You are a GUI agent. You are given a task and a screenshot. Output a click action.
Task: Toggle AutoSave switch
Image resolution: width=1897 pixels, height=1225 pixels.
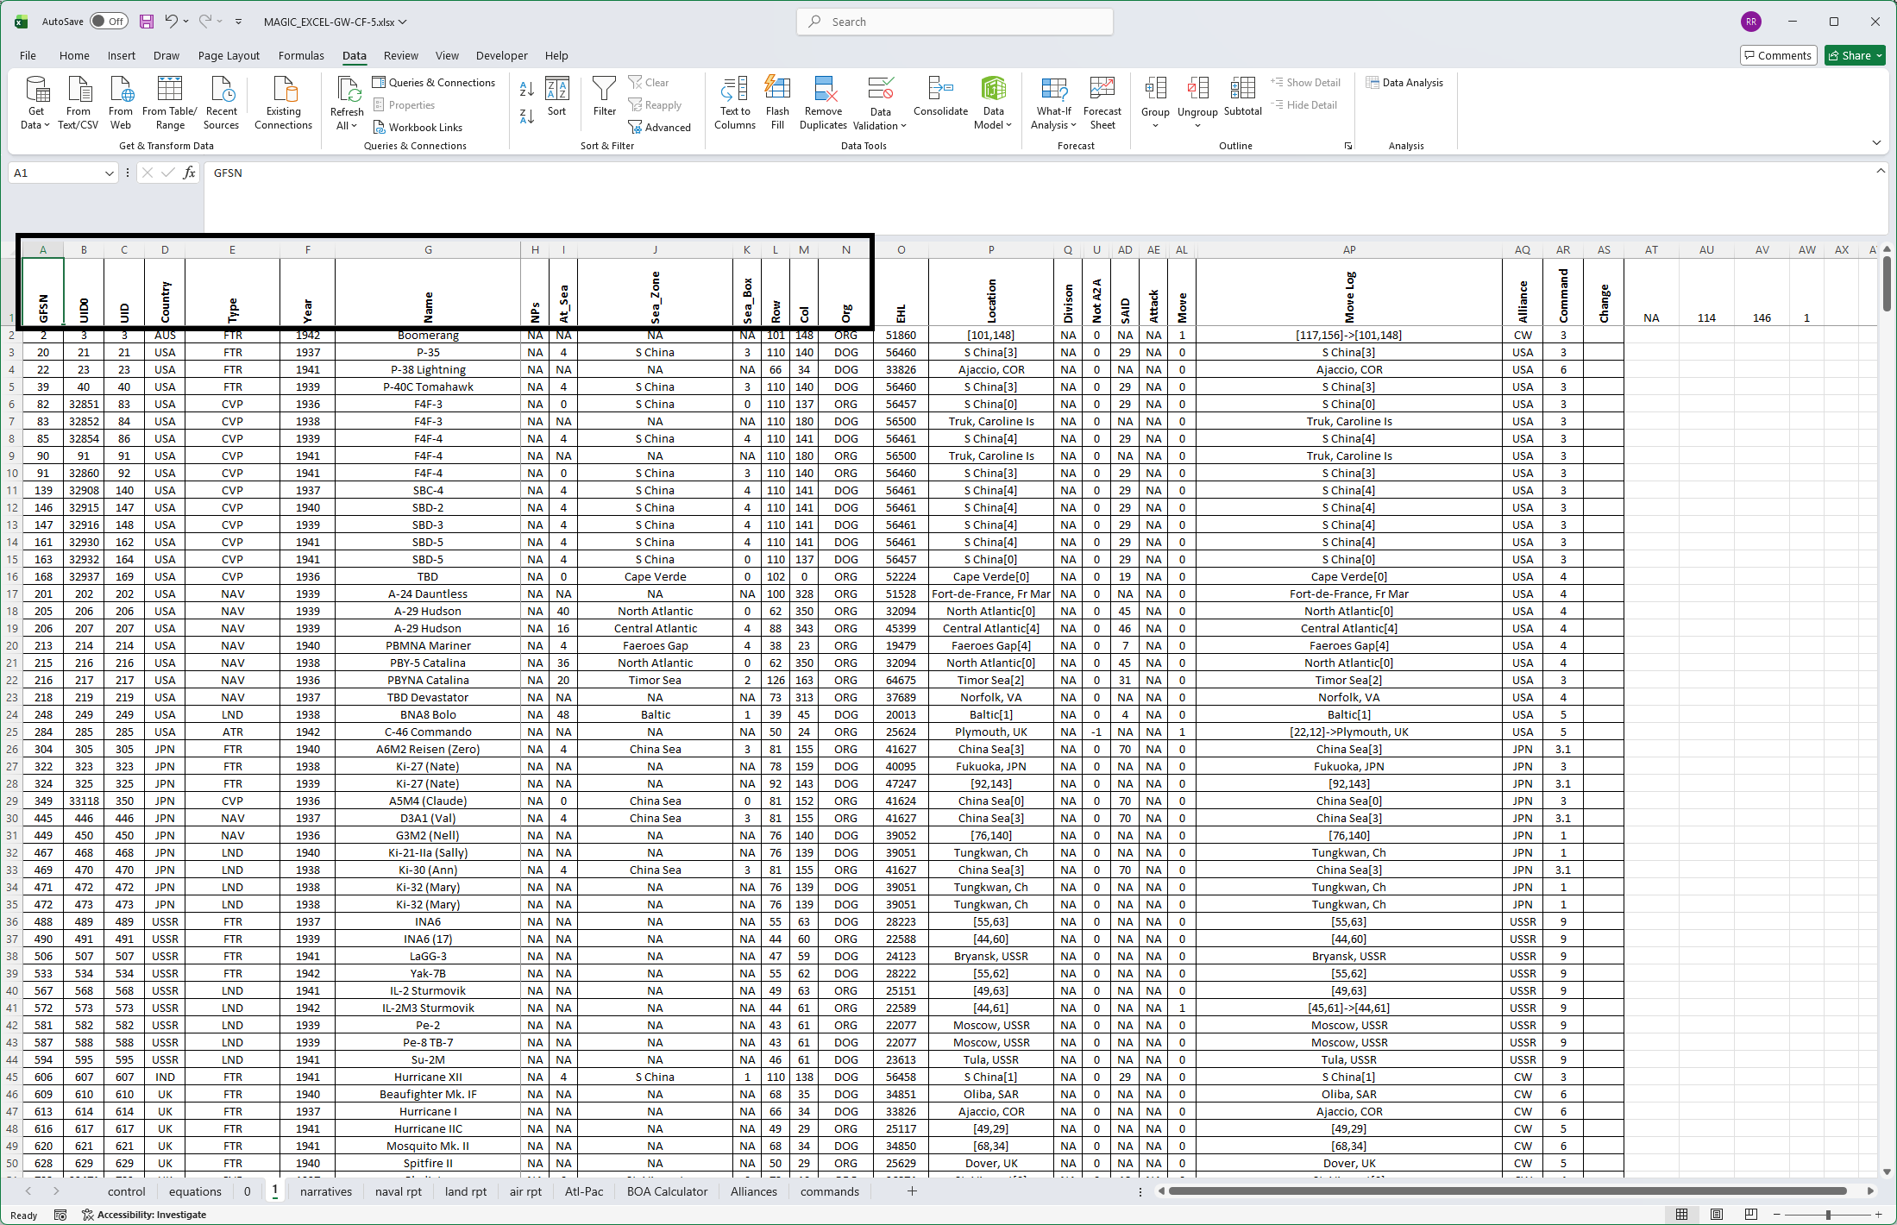coord(109,22)
